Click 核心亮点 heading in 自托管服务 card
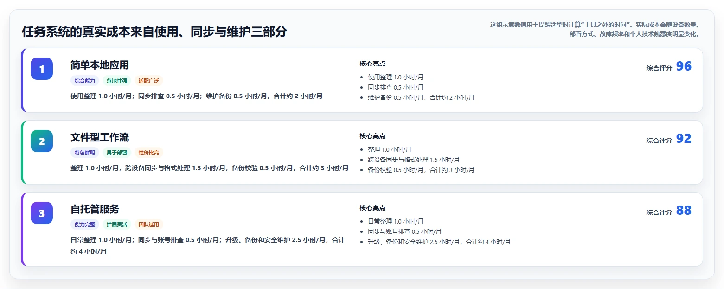Screen dimensions: 724x289 372,208
